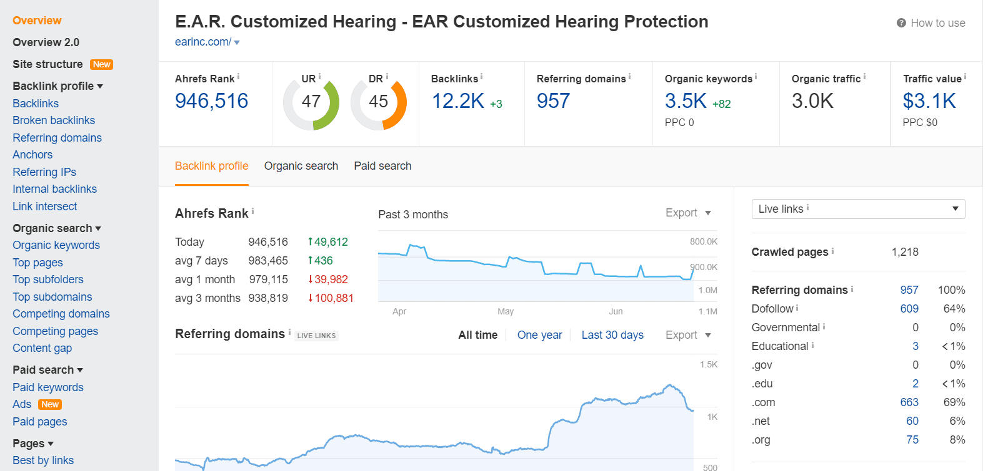Click the Organic traffic info icon
This screenshot has width=1008, height=471.
pyautogui.click(x=864, y=77)
